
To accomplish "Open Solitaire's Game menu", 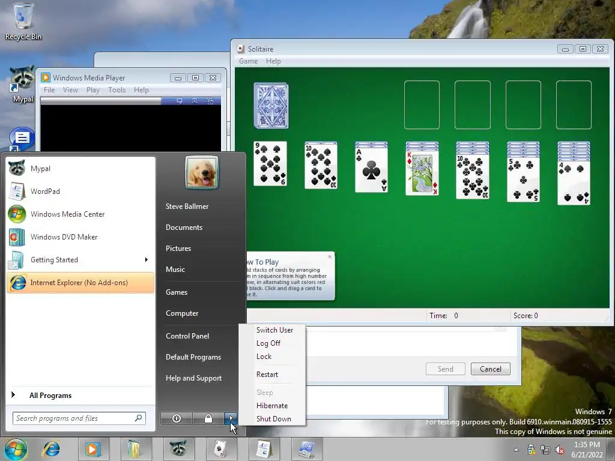I will 248,61.
